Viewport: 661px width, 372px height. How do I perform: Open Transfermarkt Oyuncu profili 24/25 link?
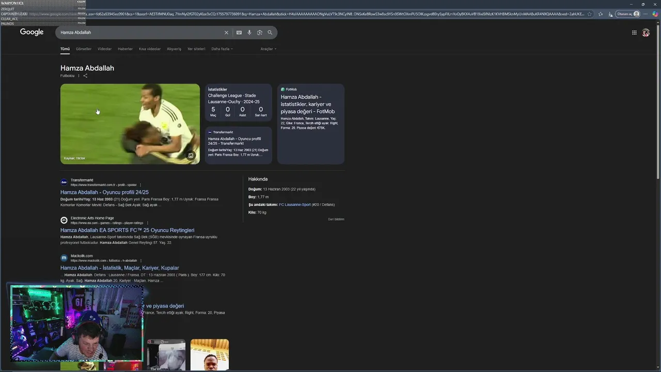104,192
